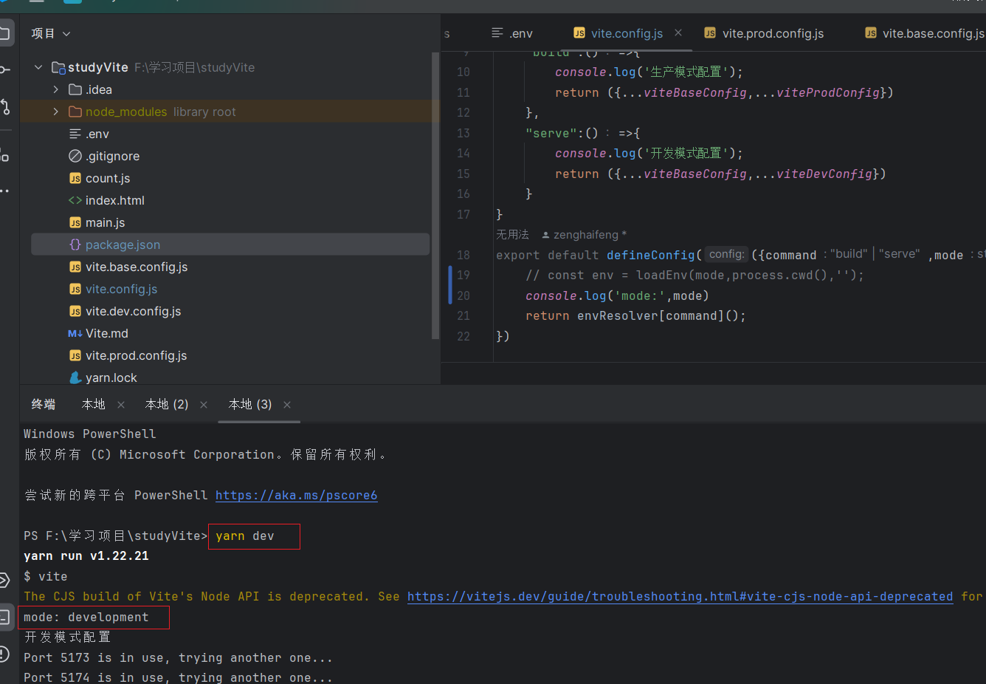Screen dimensions: 986x684
Task: Click the defineConfig function name
Action: click(651, 255)
